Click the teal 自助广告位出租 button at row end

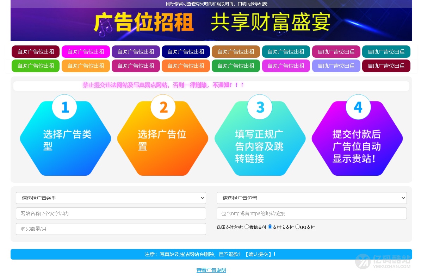pos(386,51)
